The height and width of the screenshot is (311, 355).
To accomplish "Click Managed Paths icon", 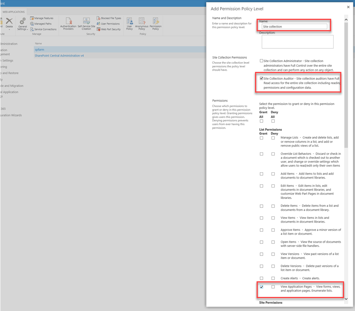I will pos(32,23).
